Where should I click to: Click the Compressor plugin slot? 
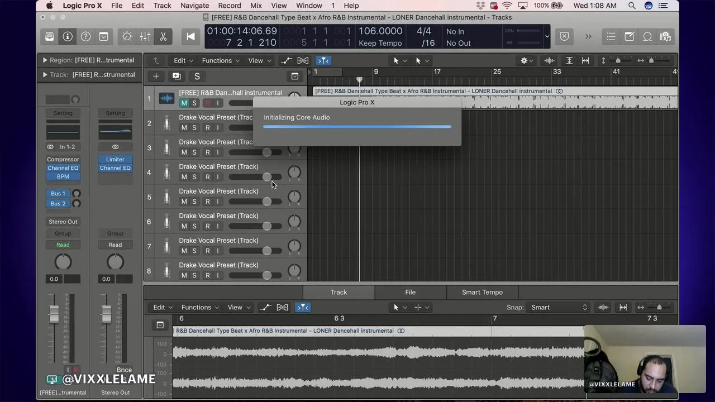coord(63,159)
